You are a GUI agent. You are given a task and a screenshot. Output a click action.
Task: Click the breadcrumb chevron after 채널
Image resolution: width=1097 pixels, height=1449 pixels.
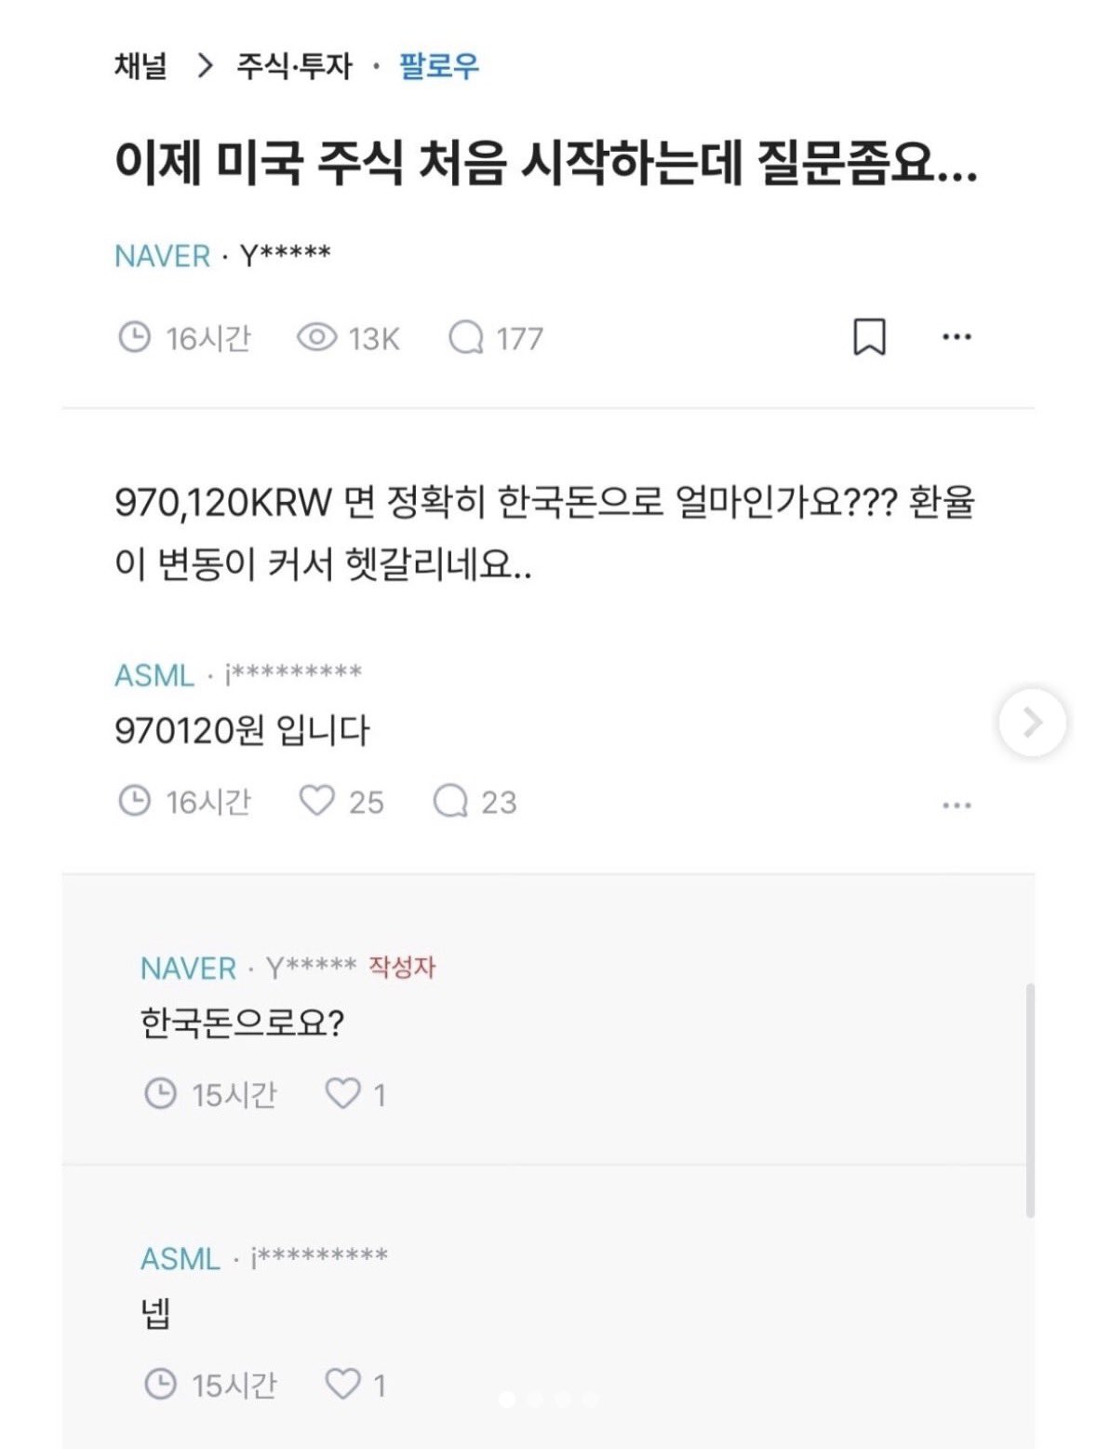coord(206,66)
